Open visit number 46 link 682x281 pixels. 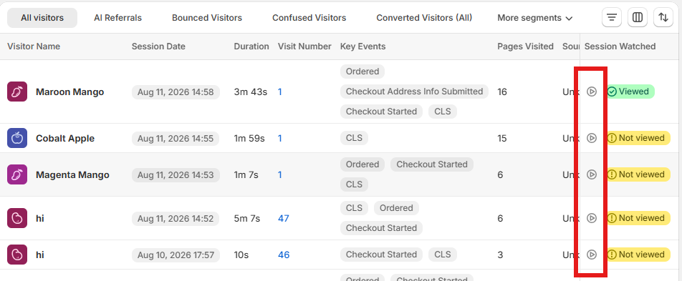284,255
